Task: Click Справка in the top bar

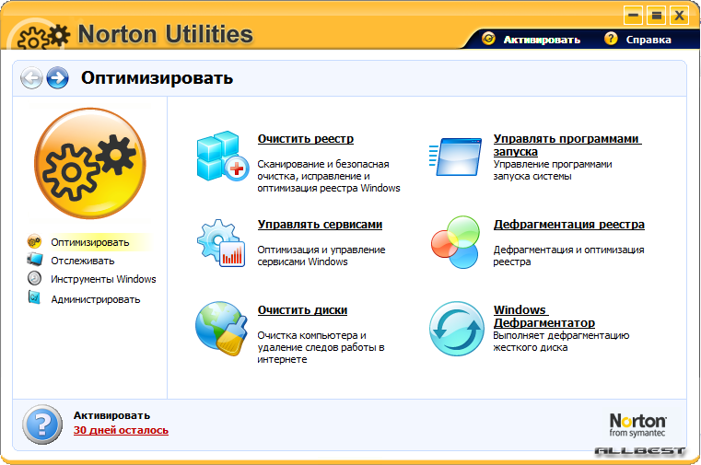Action: tap(648, 40)
